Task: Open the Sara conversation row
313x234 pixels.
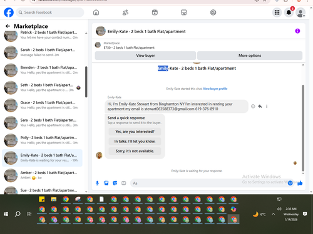Action: [x=43, y=122]
